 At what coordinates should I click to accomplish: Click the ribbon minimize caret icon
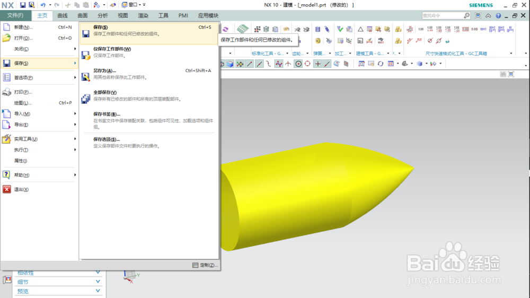tap(488, 15)
